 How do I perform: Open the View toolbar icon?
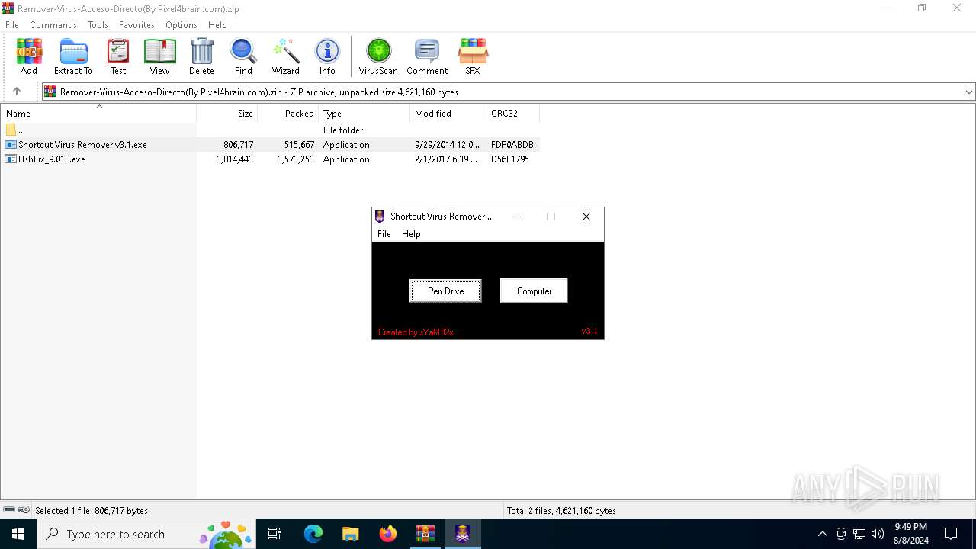(x=159, y=57)
